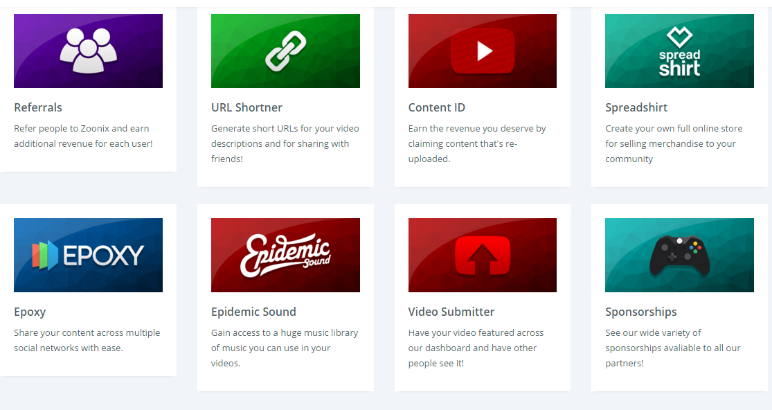Screen dimensions: 772x410
Task: Select text 'Have your video featured across'
Action: [476, 332]
